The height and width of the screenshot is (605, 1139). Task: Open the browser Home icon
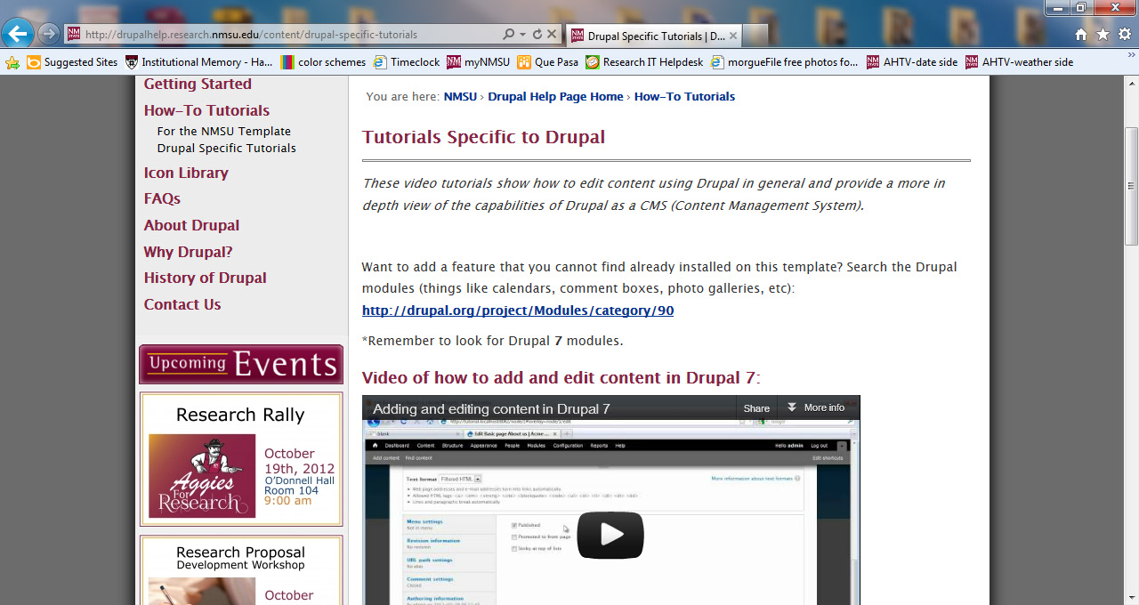click(x=1081, y=35)
